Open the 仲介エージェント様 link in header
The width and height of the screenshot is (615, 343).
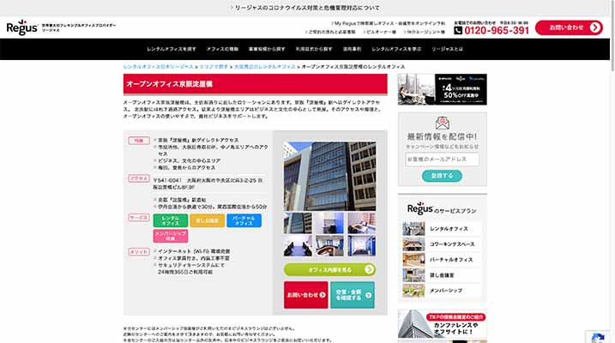pos(425,32)
